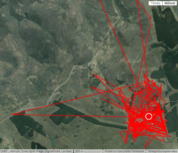Click the large dark forest block at upper right
The image size is (178, 153).
click(x=165, y=27)
